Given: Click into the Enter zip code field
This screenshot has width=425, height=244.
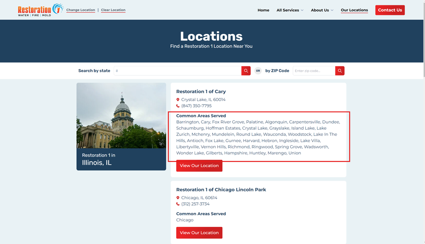Looking at the screenshot, I should pos(314,71).
